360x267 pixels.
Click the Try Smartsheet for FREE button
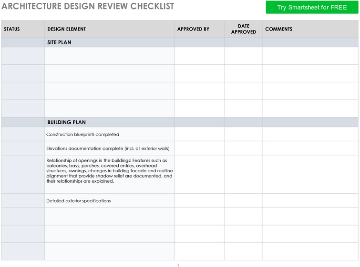click(312, 7)
